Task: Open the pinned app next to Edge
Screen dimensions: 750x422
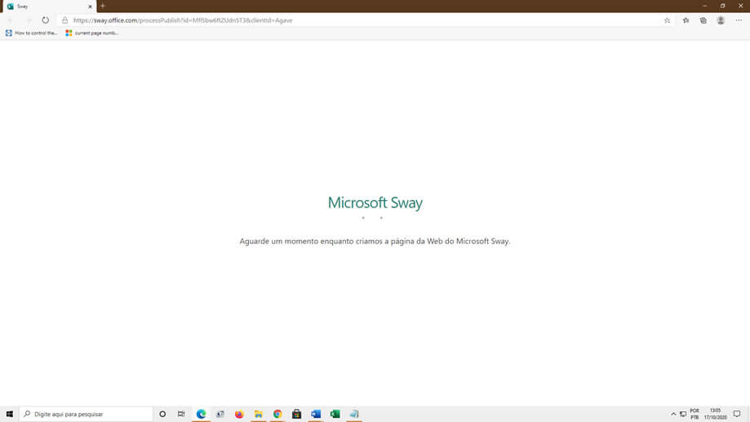Action: [x=220, y=414]
